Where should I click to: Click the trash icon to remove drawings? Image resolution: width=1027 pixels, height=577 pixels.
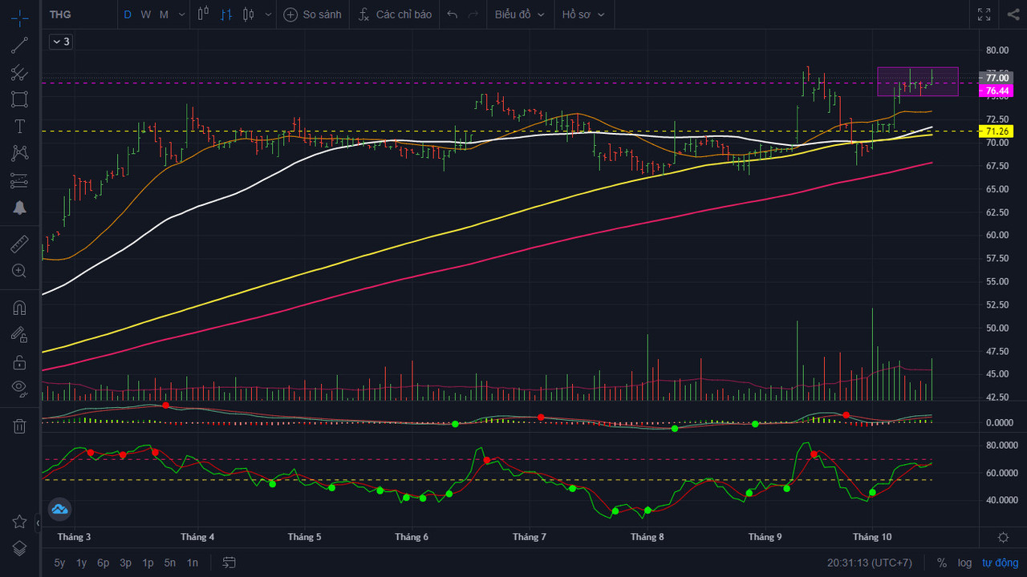[x=19, y=426]
